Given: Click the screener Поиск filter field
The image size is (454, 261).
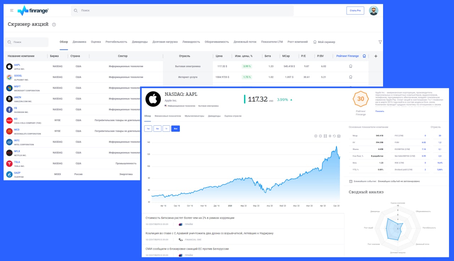Looking at the screenshot, I should coord(27,42).
